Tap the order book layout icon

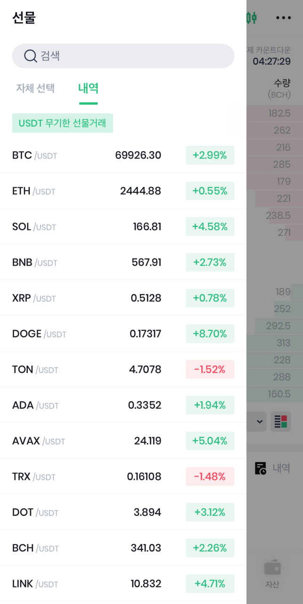(x=281, y=421)
